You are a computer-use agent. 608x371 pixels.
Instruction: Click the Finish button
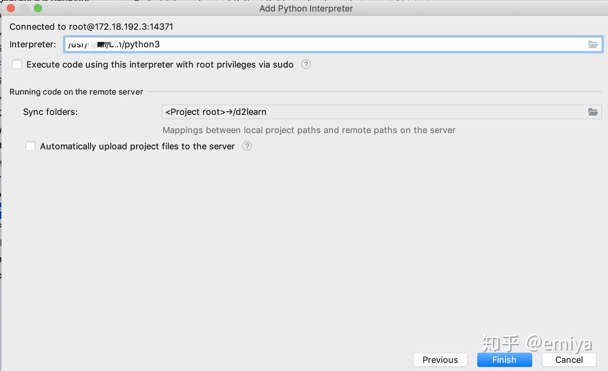coord(504,360)
